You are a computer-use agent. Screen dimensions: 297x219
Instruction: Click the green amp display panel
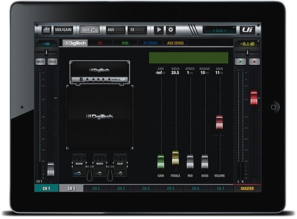click(x=189, y=58)
